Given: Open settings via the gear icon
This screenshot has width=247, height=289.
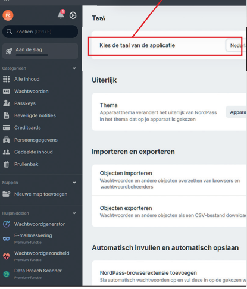Looking at the screenshot, I should 73,15.
